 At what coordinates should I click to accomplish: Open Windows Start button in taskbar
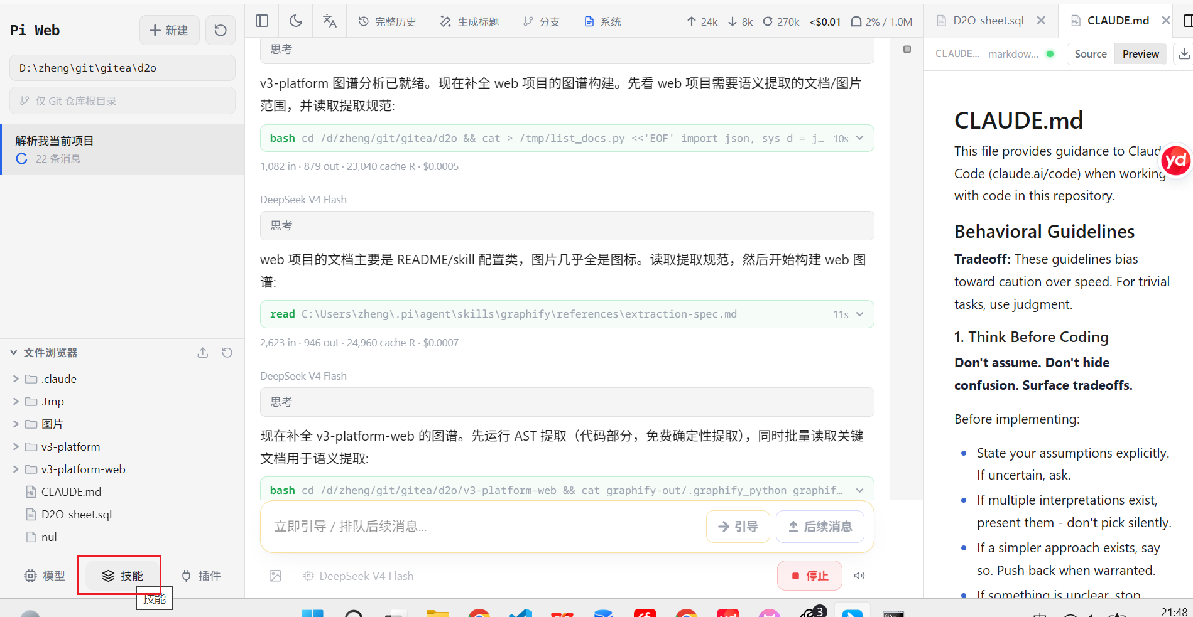(x=312, y=613)
